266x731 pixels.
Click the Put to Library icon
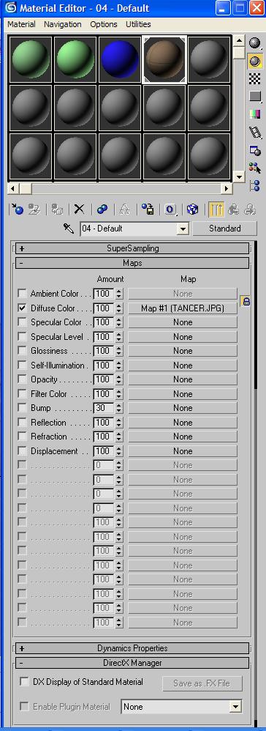[148, 209]
